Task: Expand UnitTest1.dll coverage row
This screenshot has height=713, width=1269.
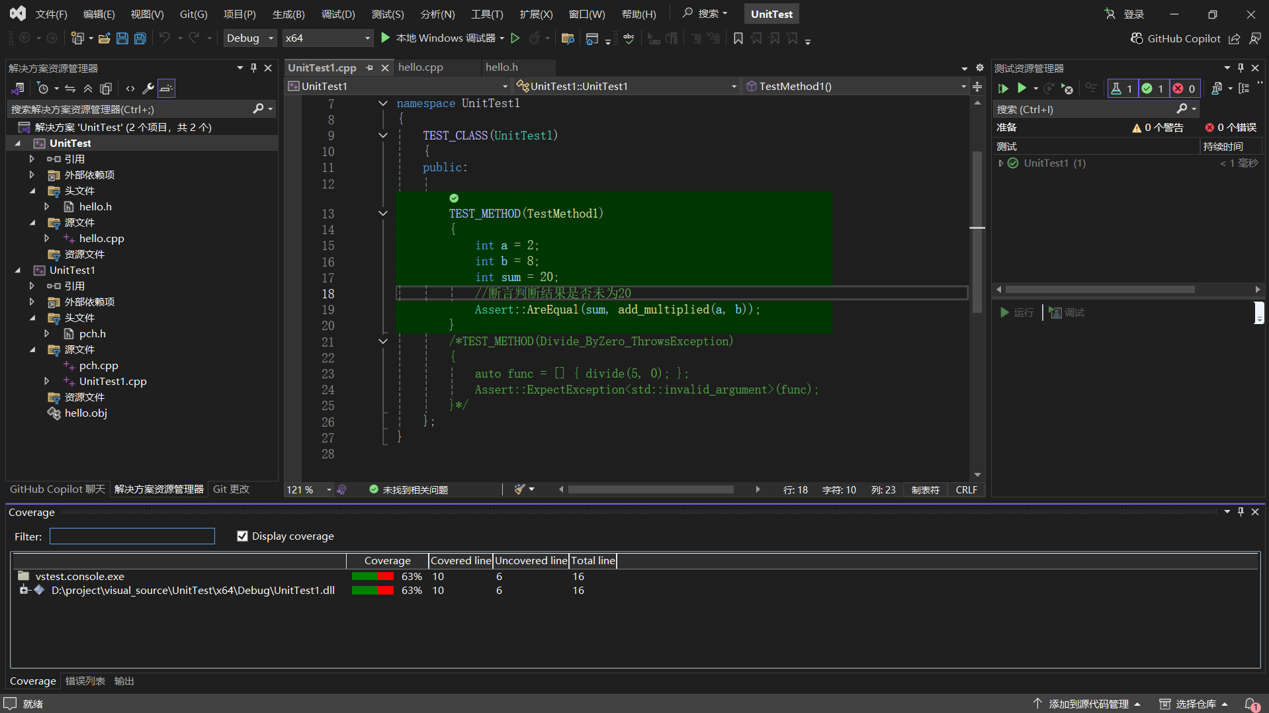Action: click(24, 590)
